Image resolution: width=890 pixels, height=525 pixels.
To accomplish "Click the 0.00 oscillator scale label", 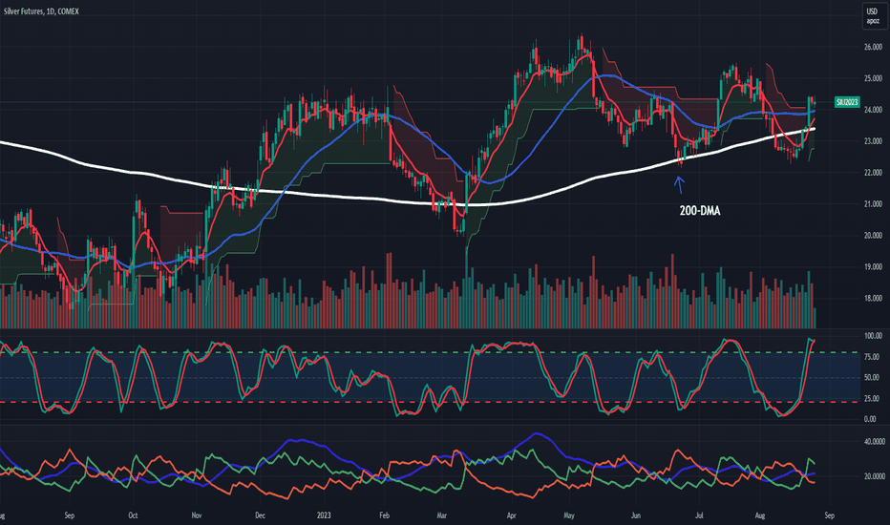I will 870,419.
